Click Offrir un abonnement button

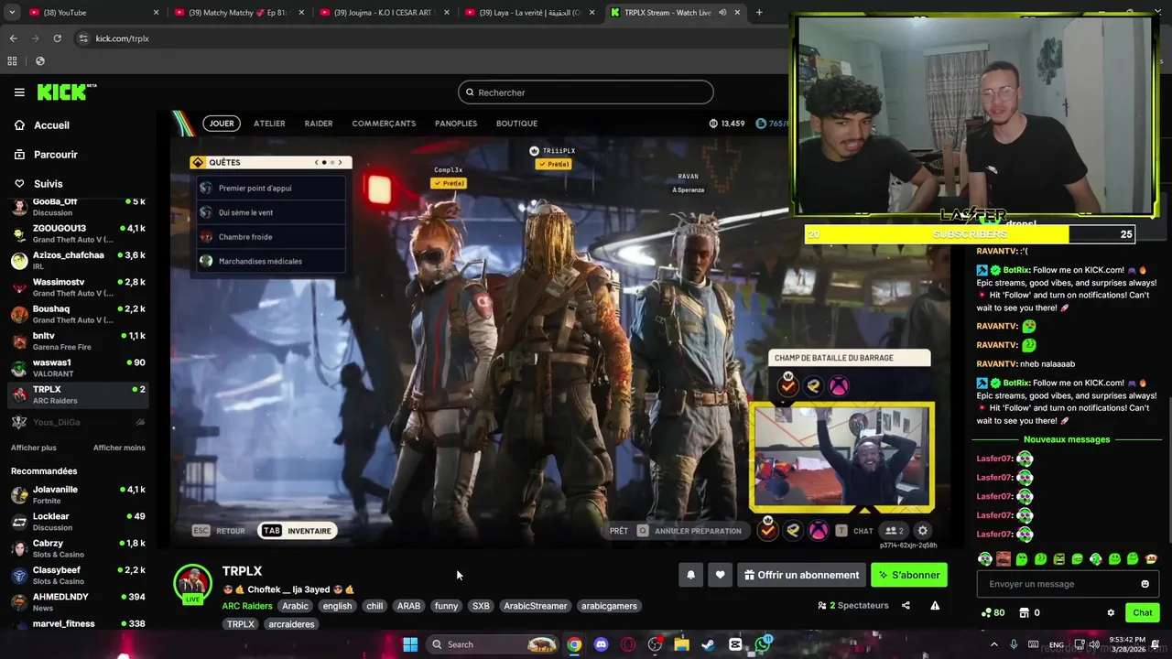tap(801, 575)
